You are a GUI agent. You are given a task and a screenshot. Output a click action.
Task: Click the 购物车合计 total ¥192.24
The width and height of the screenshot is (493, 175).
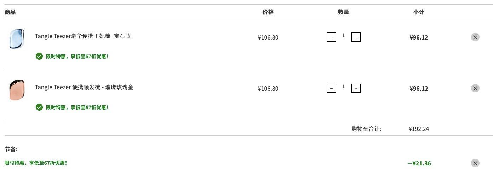(x=419, y=129)
